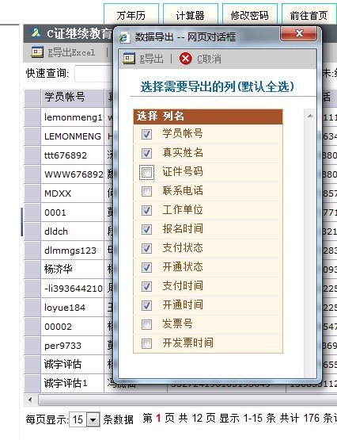Screen dimensions: 337x440
Task: Select the 0001 account row
Action: [x=72, y=212]
